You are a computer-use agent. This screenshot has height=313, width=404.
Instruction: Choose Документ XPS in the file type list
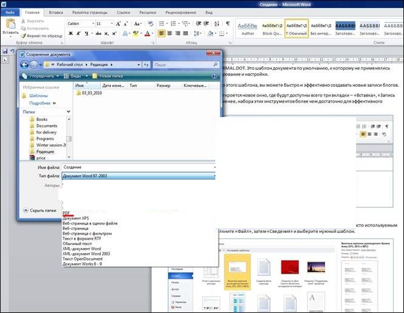click(x=75, y=218)
